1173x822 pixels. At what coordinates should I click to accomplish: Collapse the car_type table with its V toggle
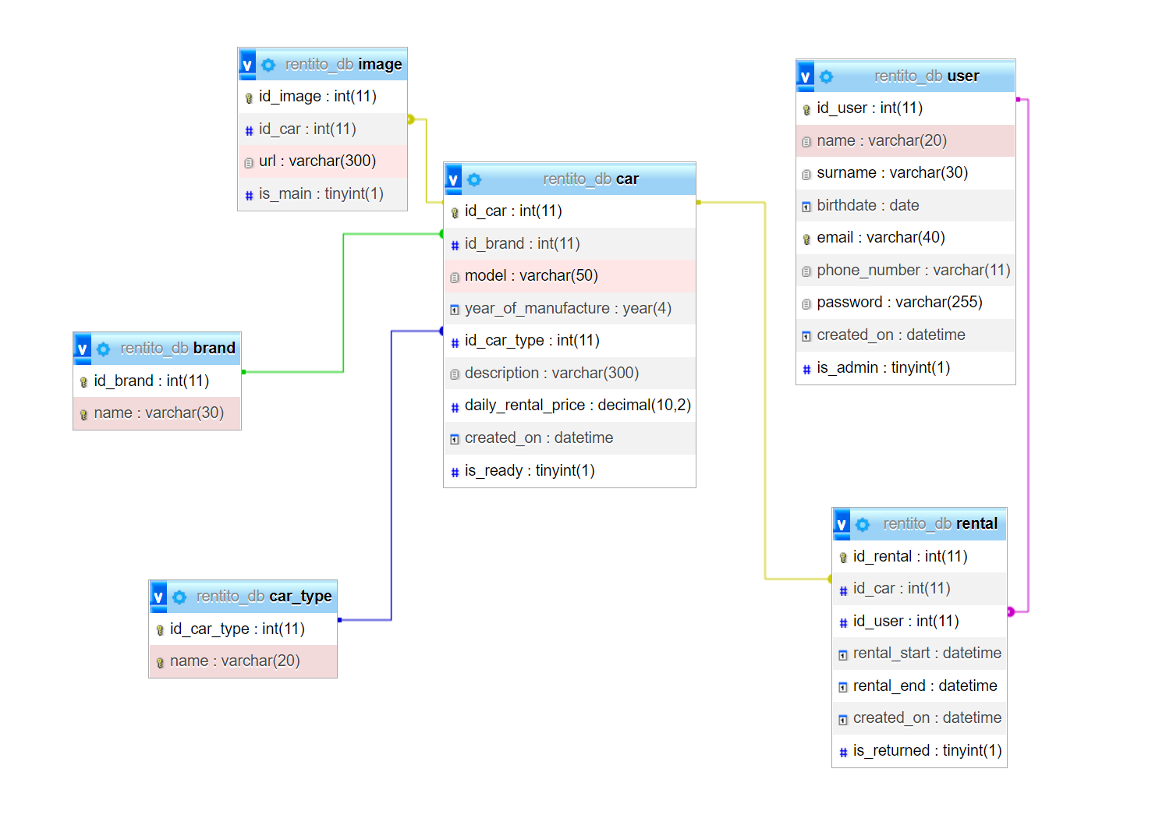pyautogui.click(x=158, y=597)
